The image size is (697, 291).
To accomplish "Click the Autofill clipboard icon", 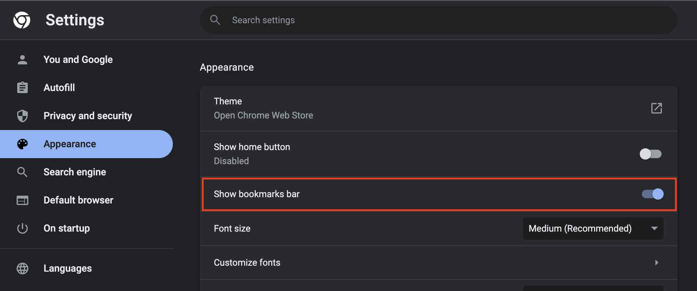I will click(x=22, y=88).
